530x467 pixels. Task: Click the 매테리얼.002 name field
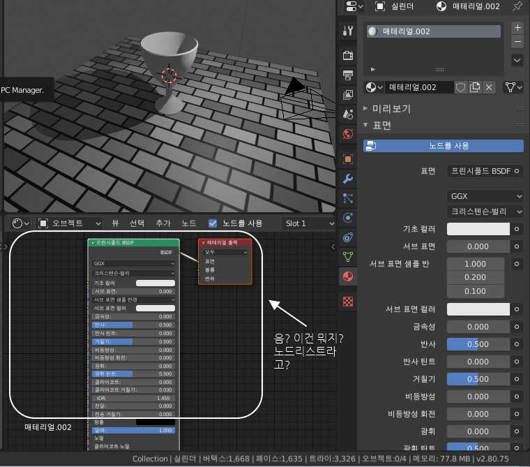coord(419,87)
